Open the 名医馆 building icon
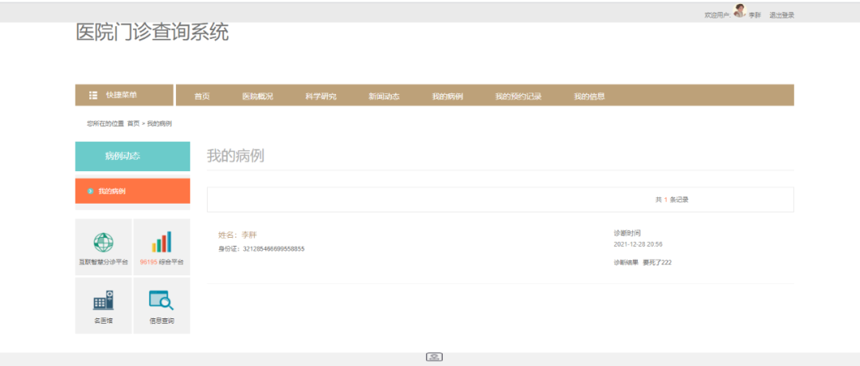860x366 pixels. [104, 300]
